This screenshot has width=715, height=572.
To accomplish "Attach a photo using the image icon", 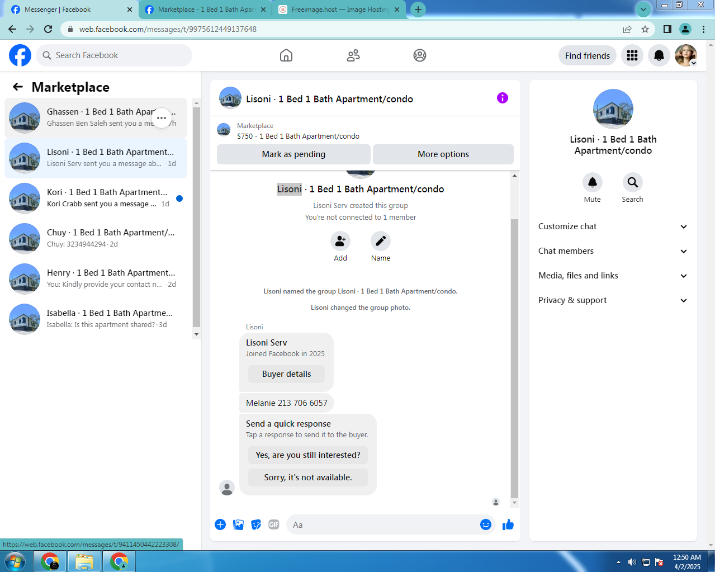I will tap(238, 524).
